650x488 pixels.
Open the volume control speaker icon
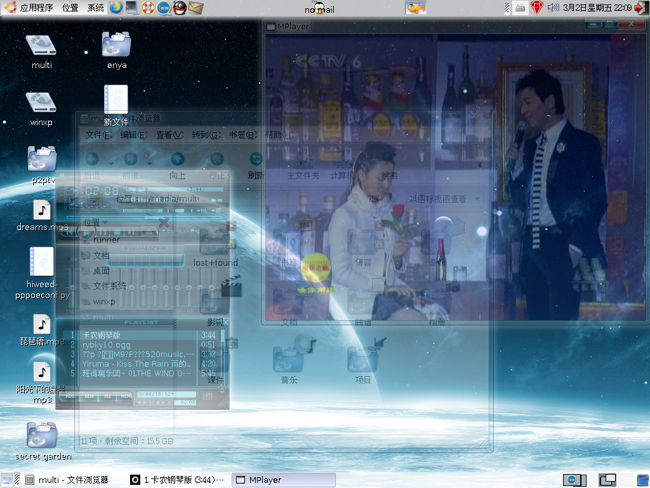553,8
